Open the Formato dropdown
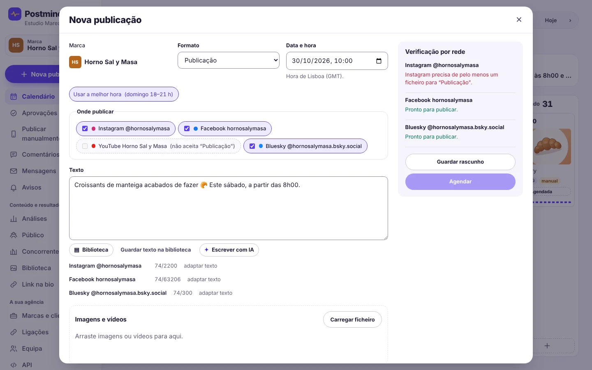Screen dimensions: 592x370 tap(229, 60)
